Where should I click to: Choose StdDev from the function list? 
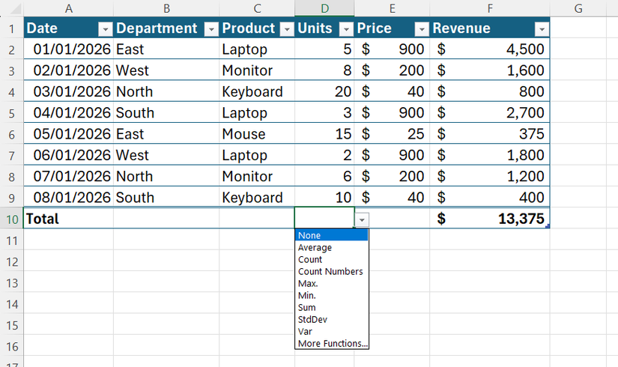tap(311, 320)
